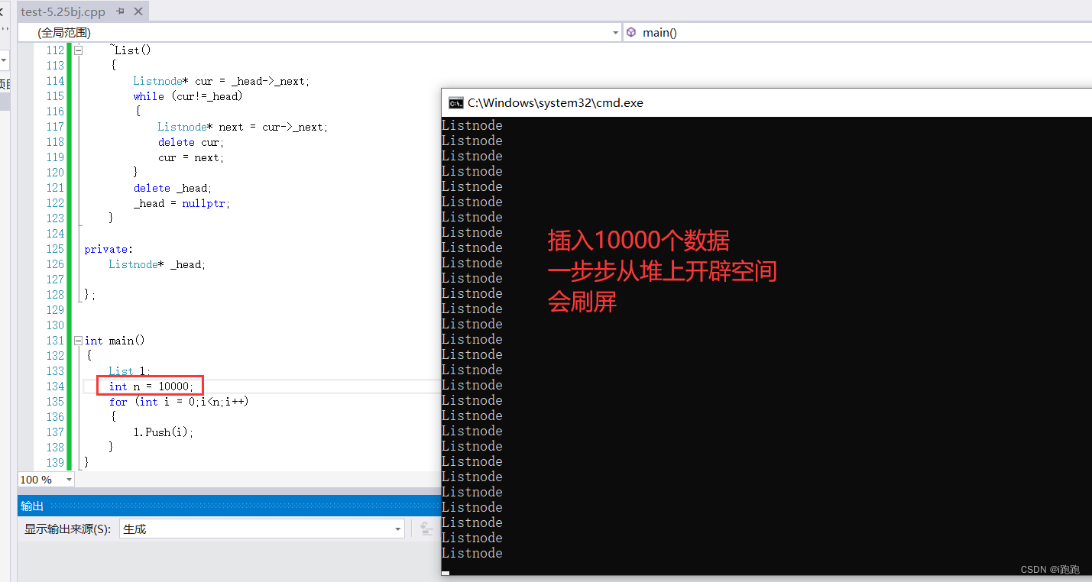
Task: Click 'delete _head;' on line 121
Action: tap(173, 188)
